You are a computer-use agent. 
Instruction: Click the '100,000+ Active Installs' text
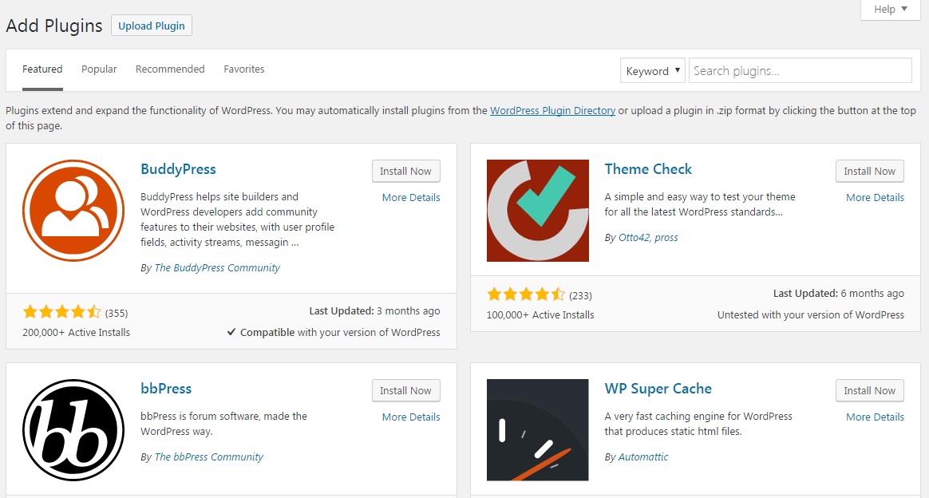click(x=540, y=315)
